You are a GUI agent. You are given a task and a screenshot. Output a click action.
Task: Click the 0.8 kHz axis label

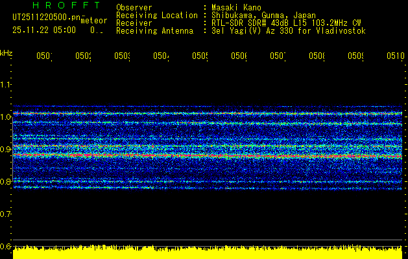click(5, 181)
